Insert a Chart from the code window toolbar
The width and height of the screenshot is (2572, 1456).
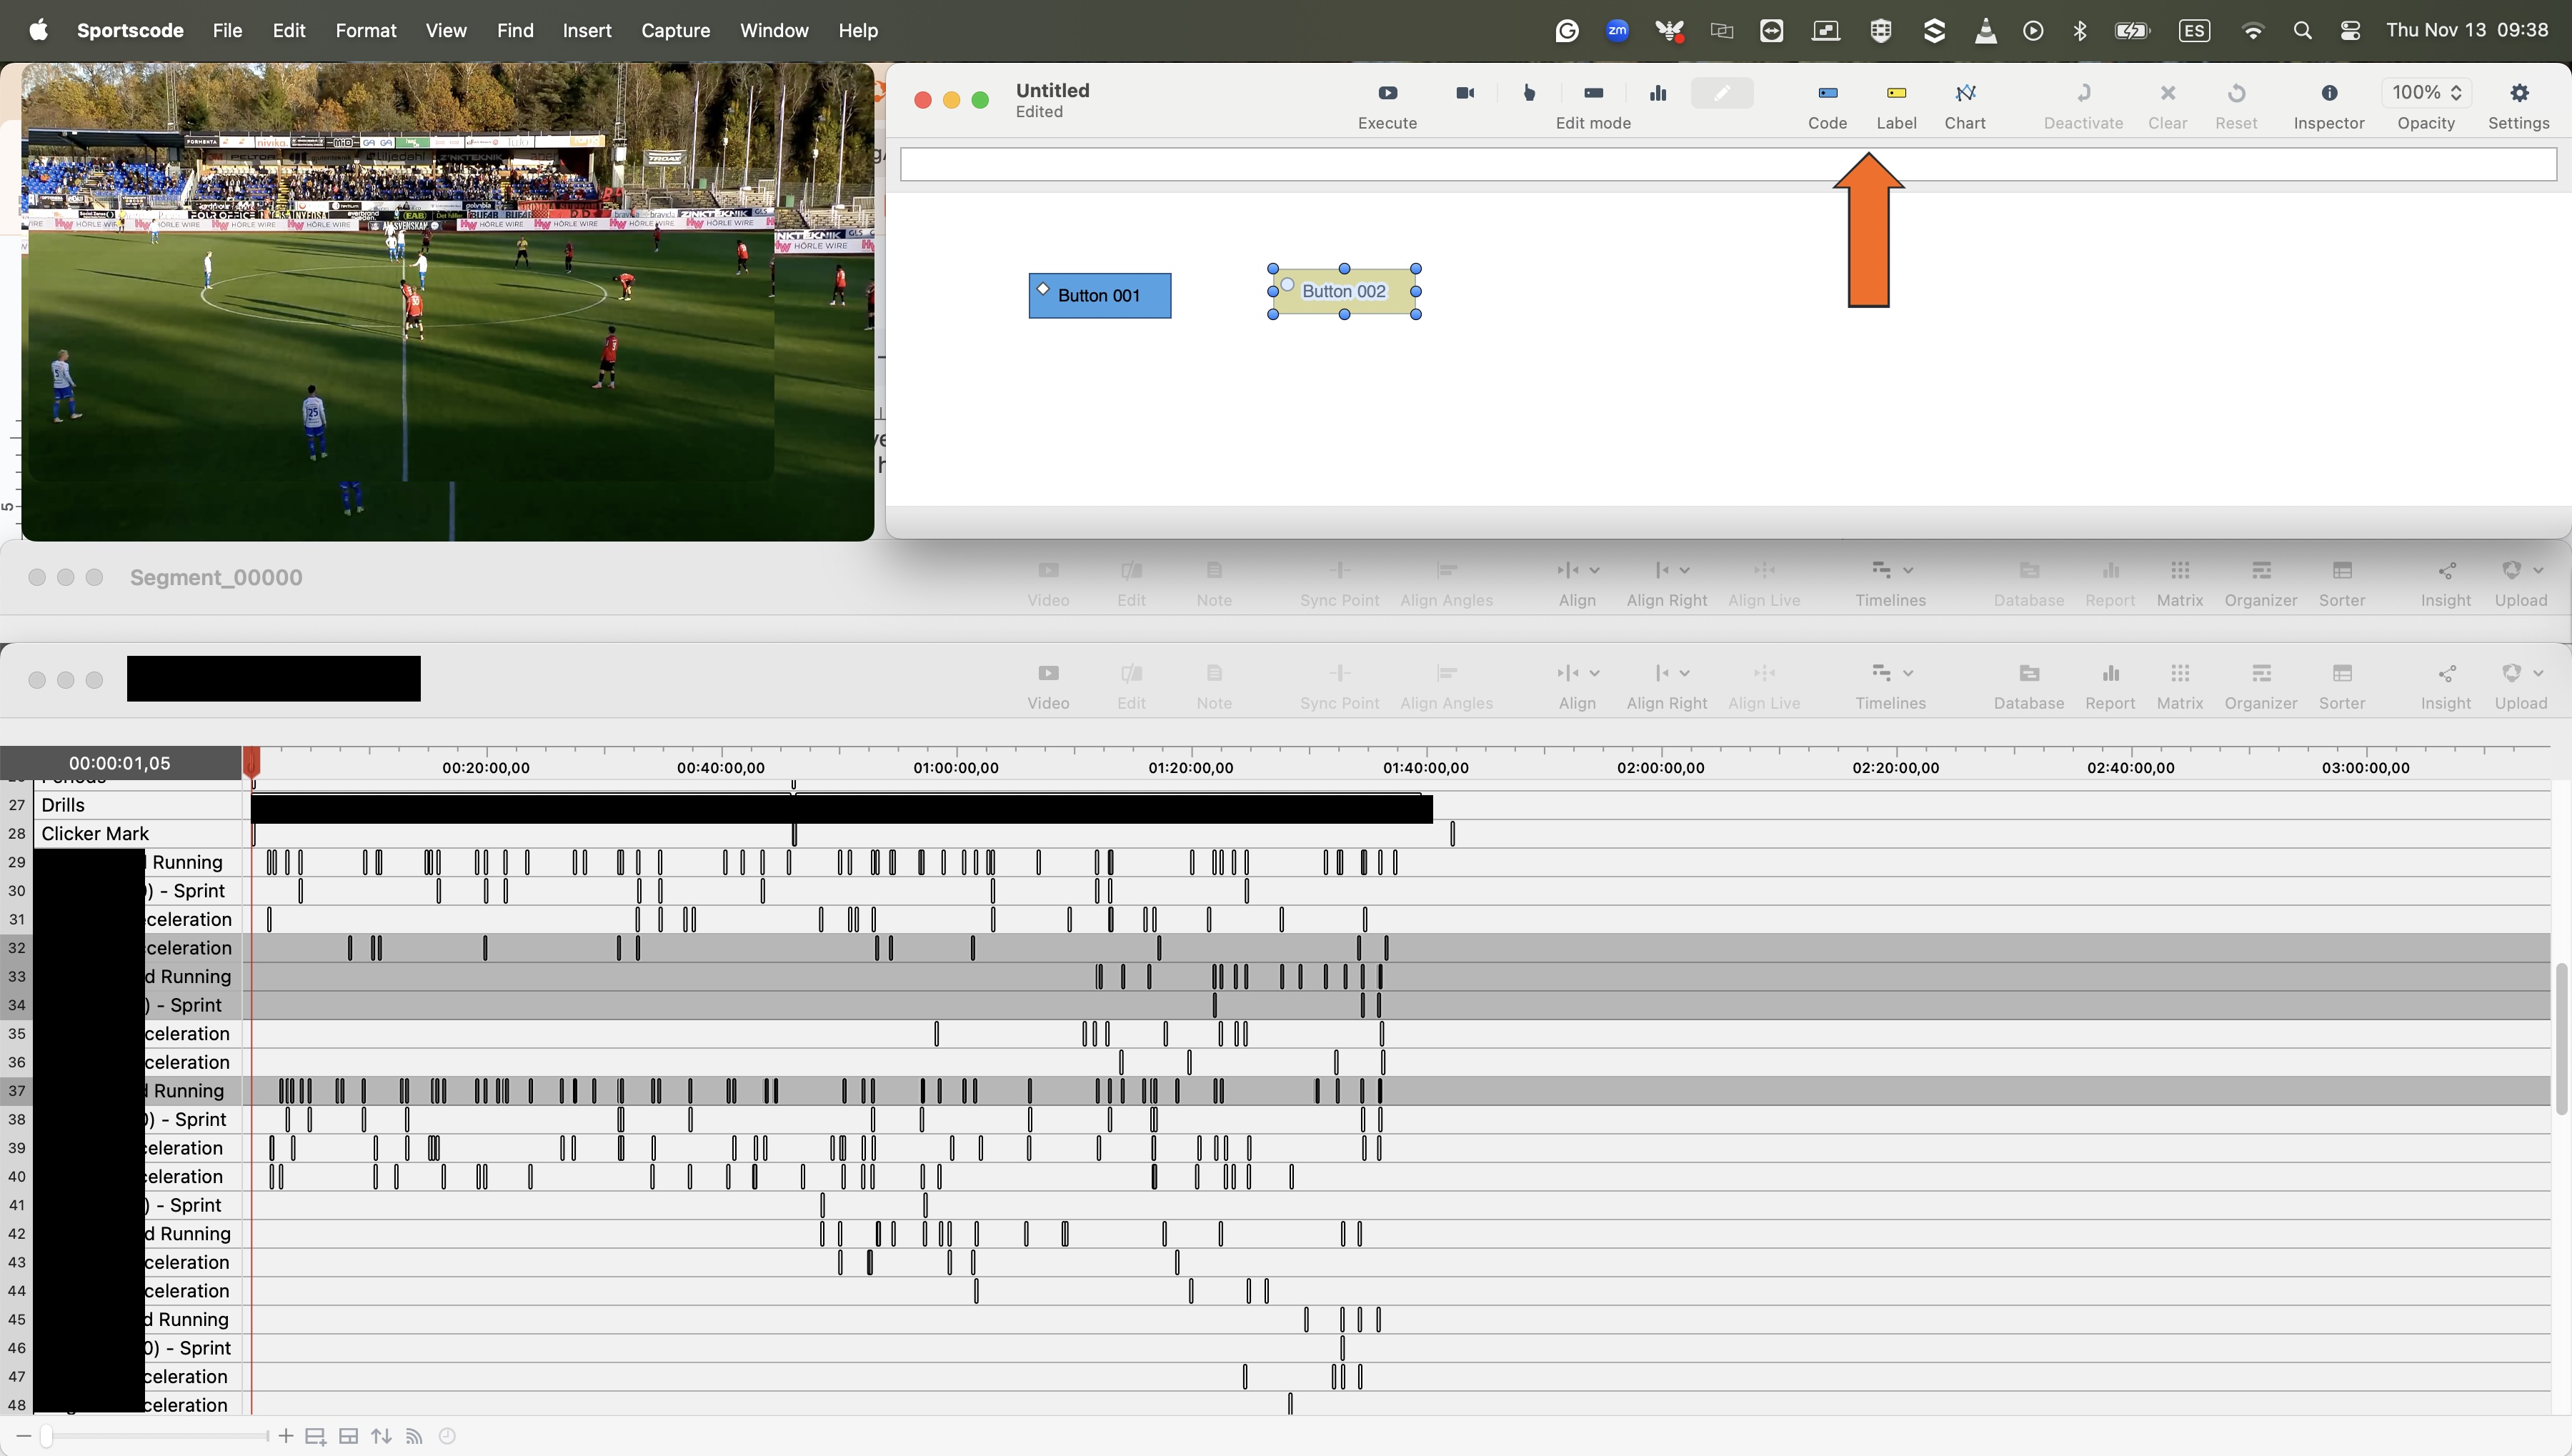(x=1965, y=93)
